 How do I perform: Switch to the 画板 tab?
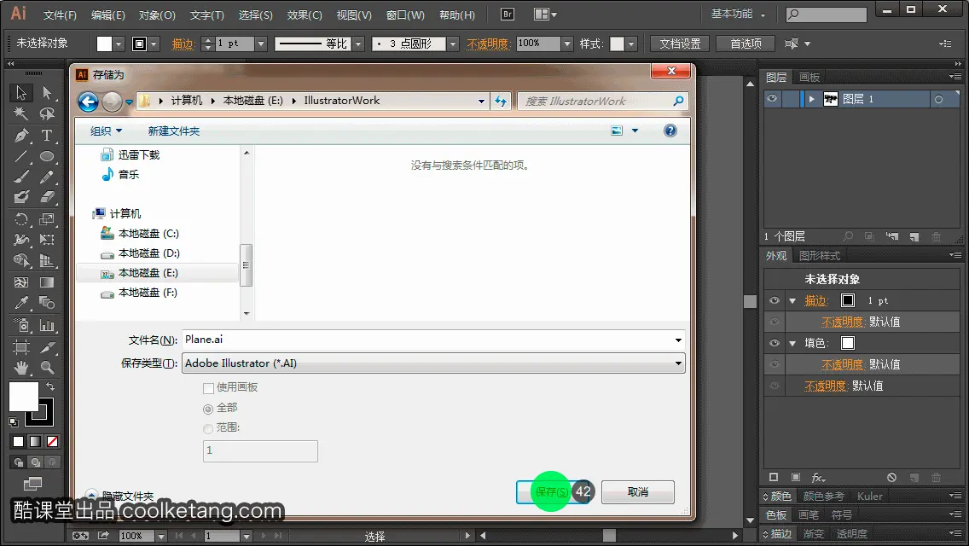pyautogui.click(x=809, y=78)
